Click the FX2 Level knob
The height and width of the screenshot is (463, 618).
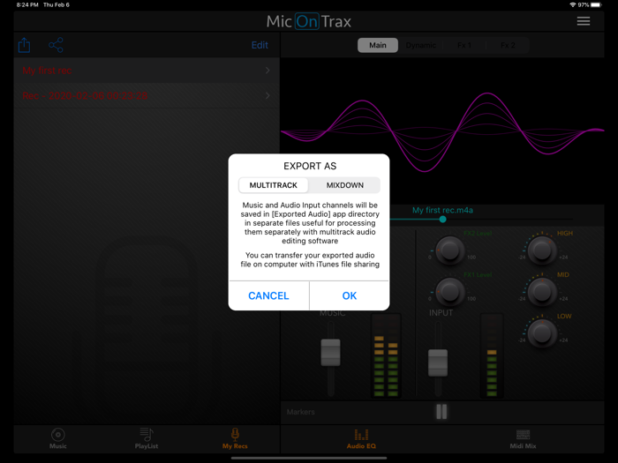[x=449, y=250]
